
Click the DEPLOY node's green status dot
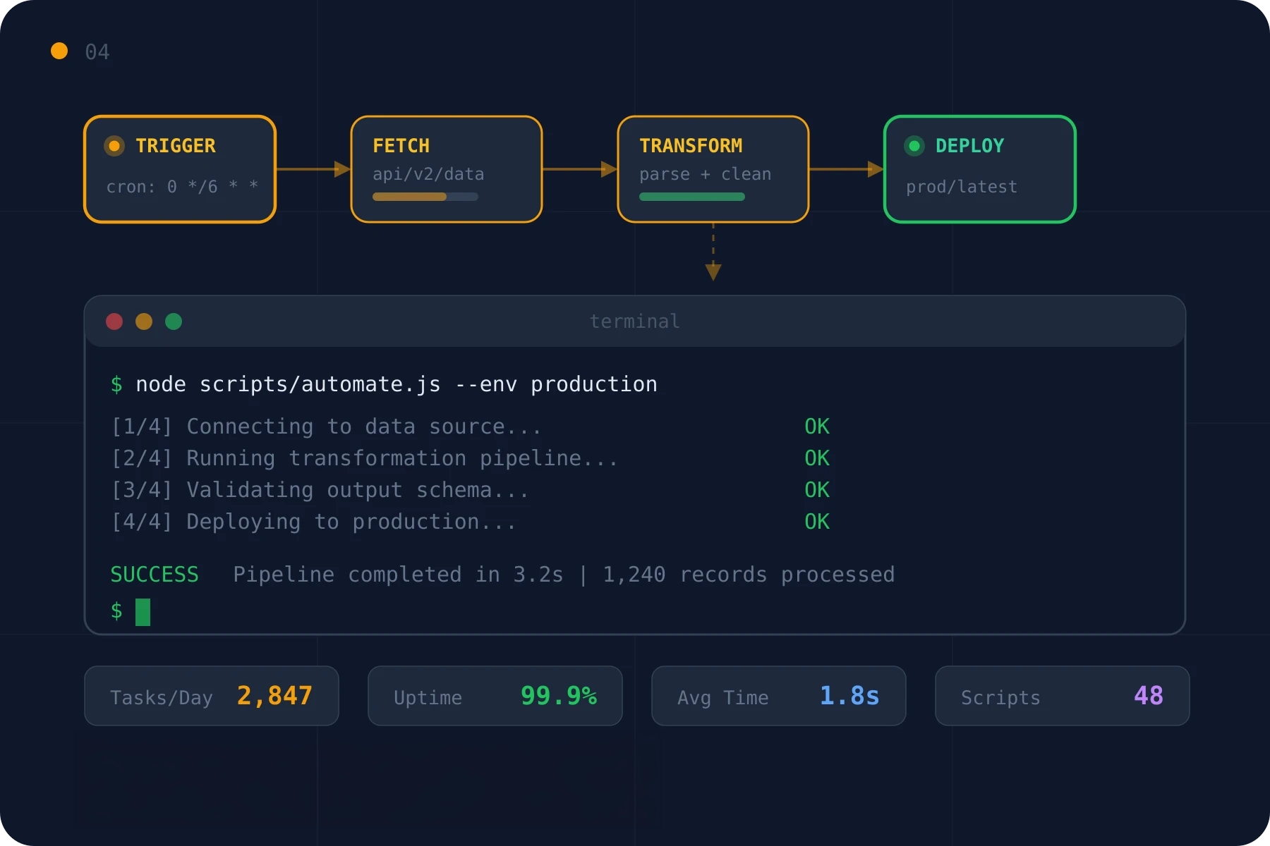914,146
